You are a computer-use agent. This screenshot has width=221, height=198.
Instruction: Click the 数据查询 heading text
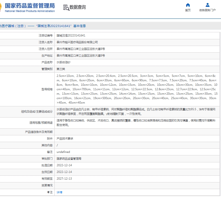point(78,7)
